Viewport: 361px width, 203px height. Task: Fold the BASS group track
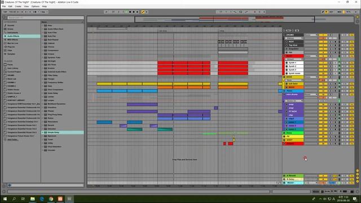point(284,77)
